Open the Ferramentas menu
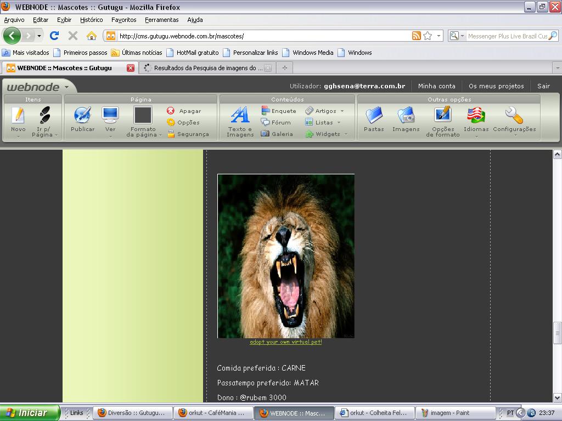Viewport: 562px width, 421px height. [x=161, y=20]
